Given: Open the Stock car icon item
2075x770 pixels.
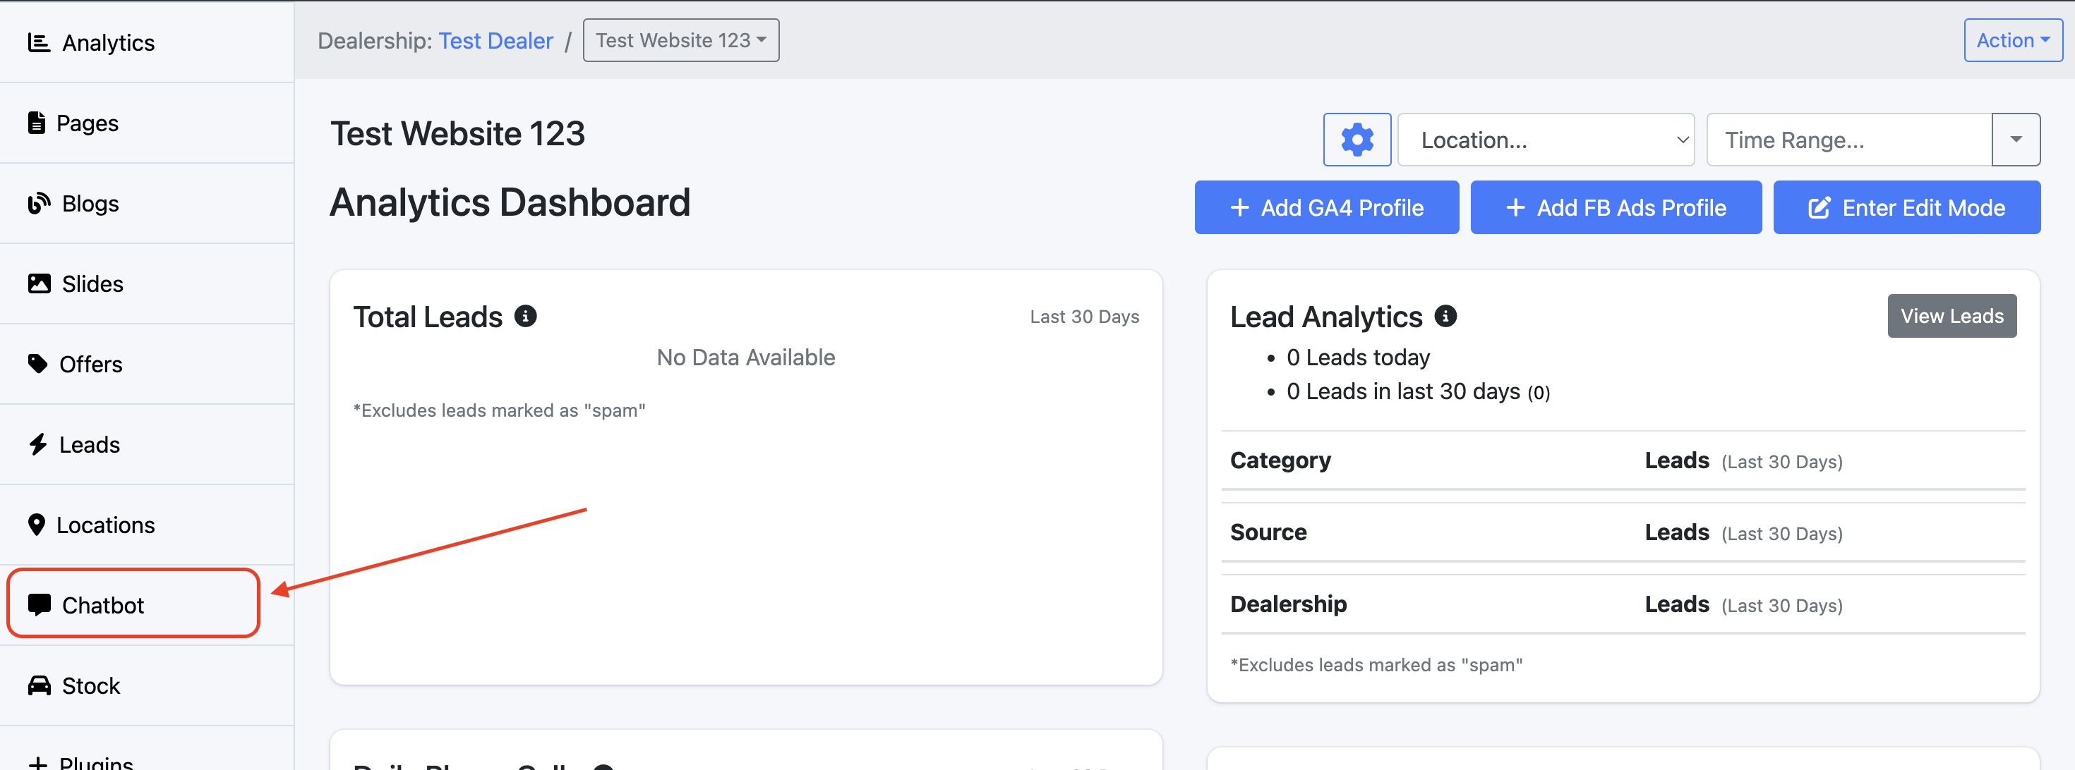Looking at the screenshot, I should [90, 685].
